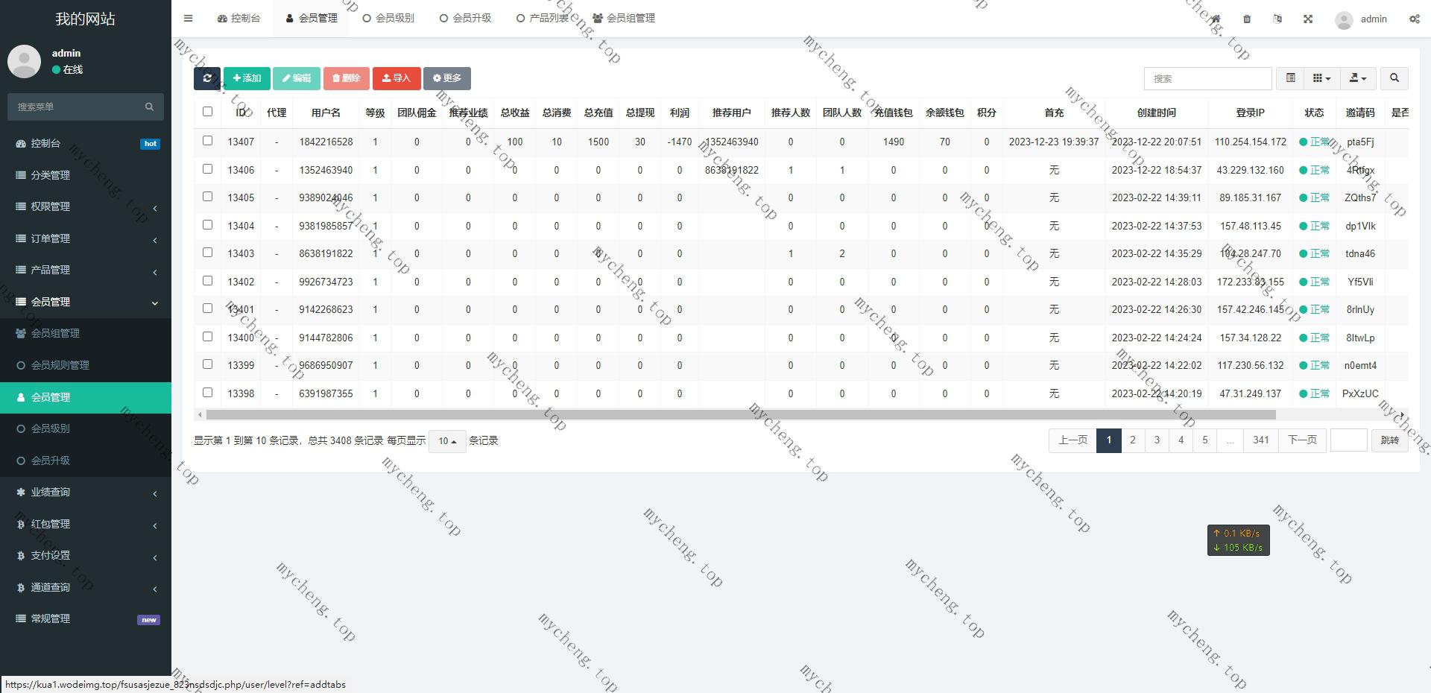Click the trash icon in top bar

1247,19
